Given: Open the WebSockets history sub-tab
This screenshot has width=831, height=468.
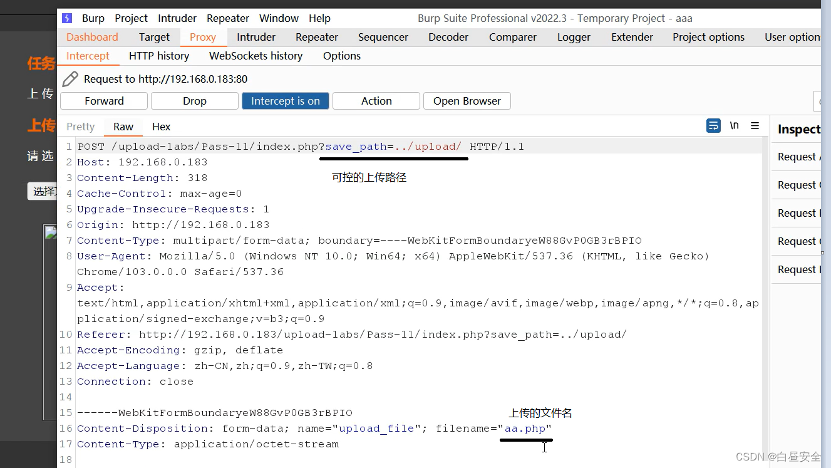Looking at the screenshot, I should pos(255,56).
